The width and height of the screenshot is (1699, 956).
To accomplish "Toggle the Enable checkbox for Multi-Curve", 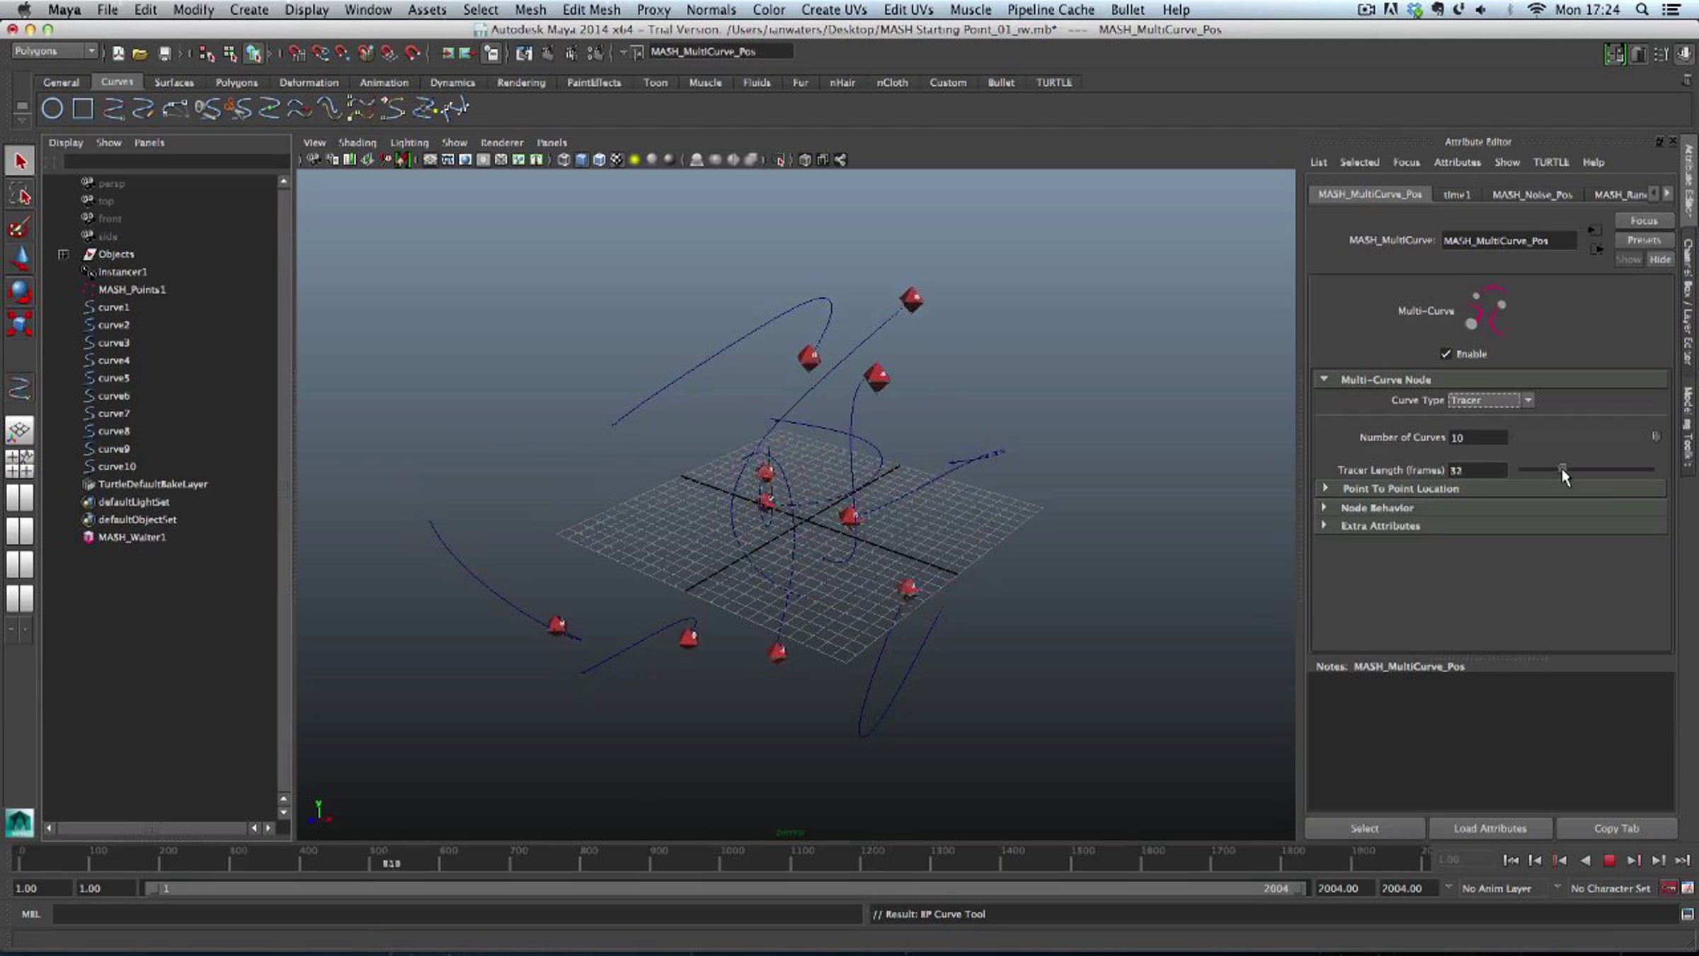I will 1446,353.
